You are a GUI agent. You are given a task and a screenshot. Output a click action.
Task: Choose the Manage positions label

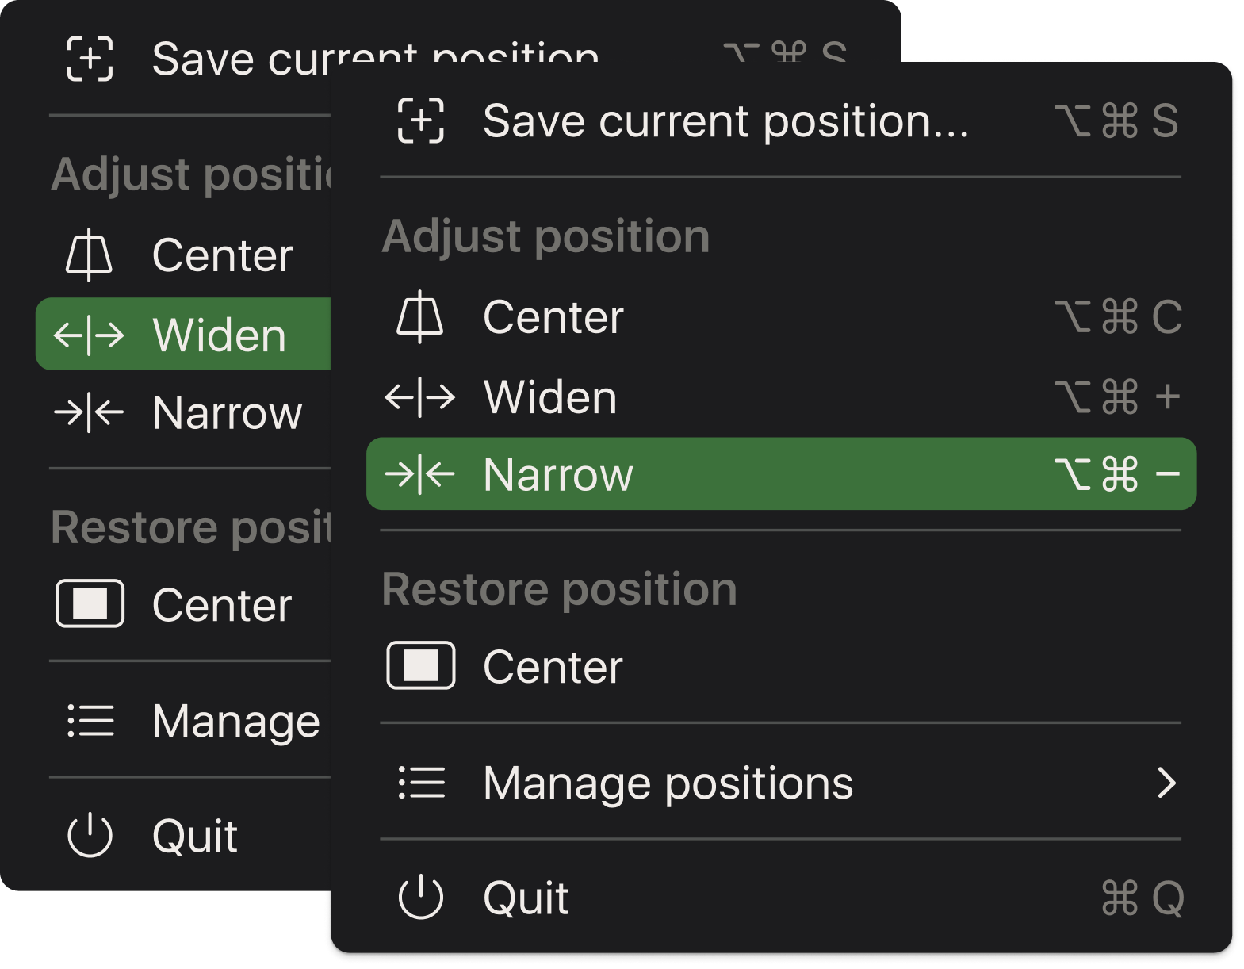[x=668, y=783]
